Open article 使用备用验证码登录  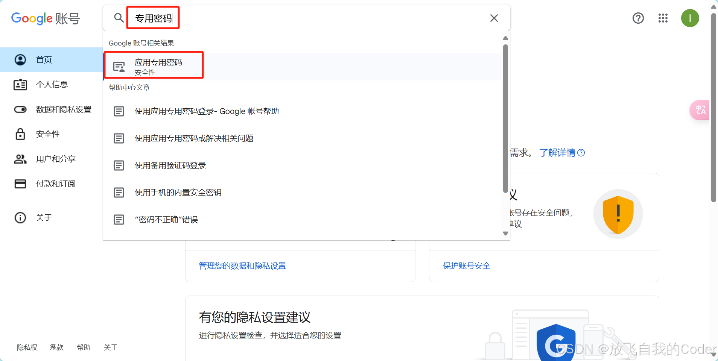tap(303, 165)
